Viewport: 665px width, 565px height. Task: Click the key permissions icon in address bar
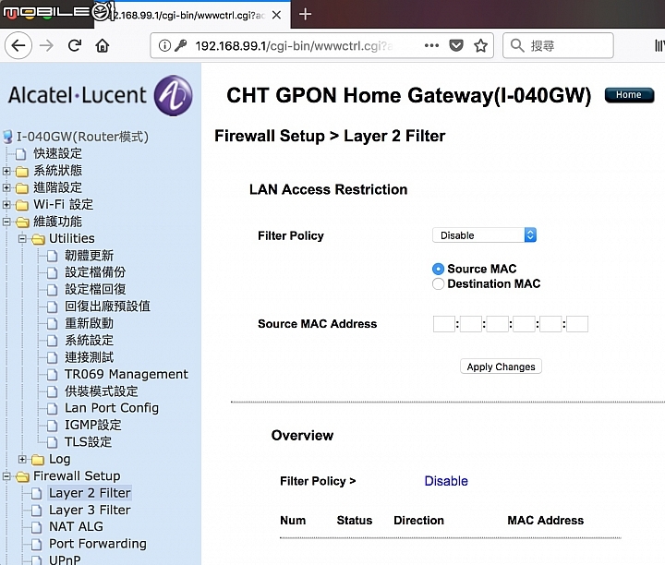point(181,45)
